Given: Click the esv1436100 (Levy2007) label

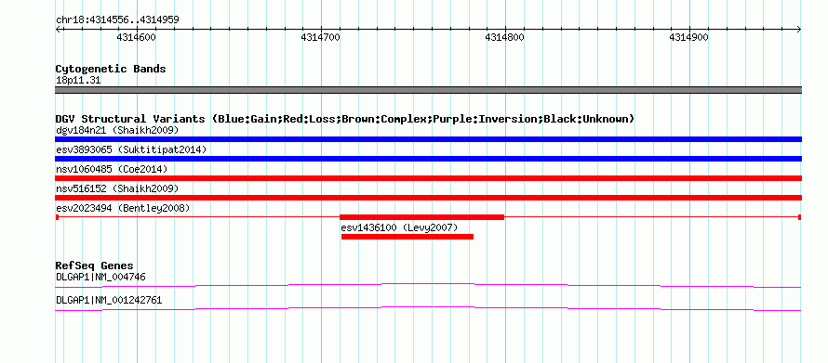Looking at the screenshot, I should point(399,227).
